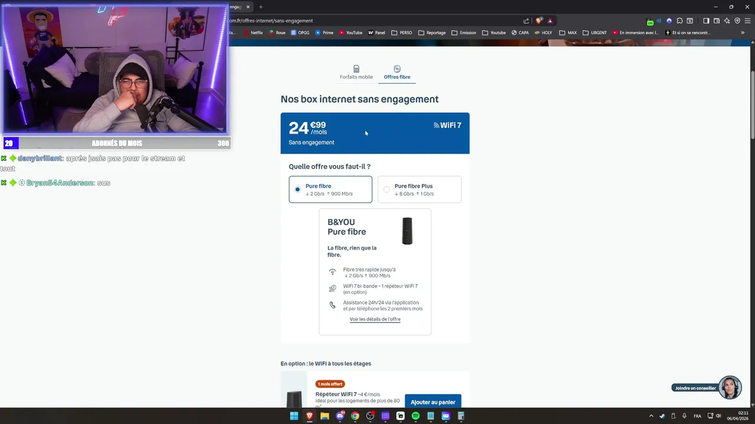Select the Offres fibre tab

coord(397,72)
